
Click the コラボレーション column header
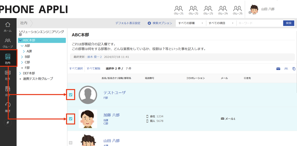coord(196,78)
